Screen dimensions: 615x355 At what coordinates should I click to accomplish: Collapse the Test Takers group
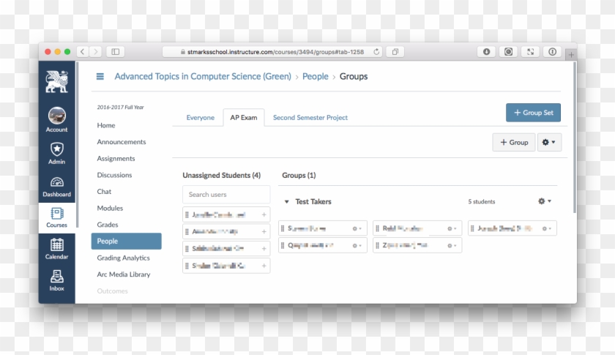click(x=286, y=201)
